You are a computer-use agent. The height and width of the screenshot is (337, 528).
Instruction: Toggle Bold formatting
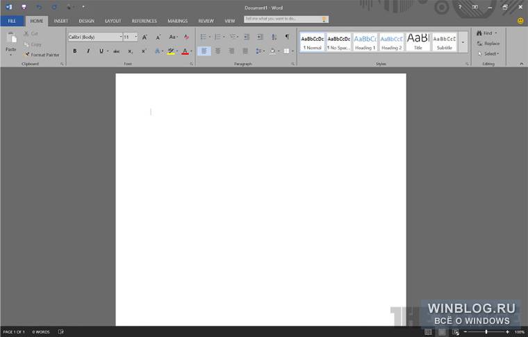click(75, 51)
